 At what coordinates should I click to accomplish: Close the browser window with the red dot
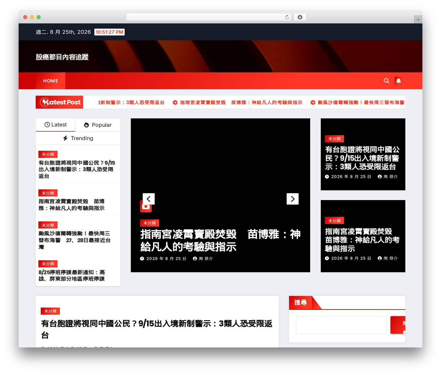tap(25, 17)
